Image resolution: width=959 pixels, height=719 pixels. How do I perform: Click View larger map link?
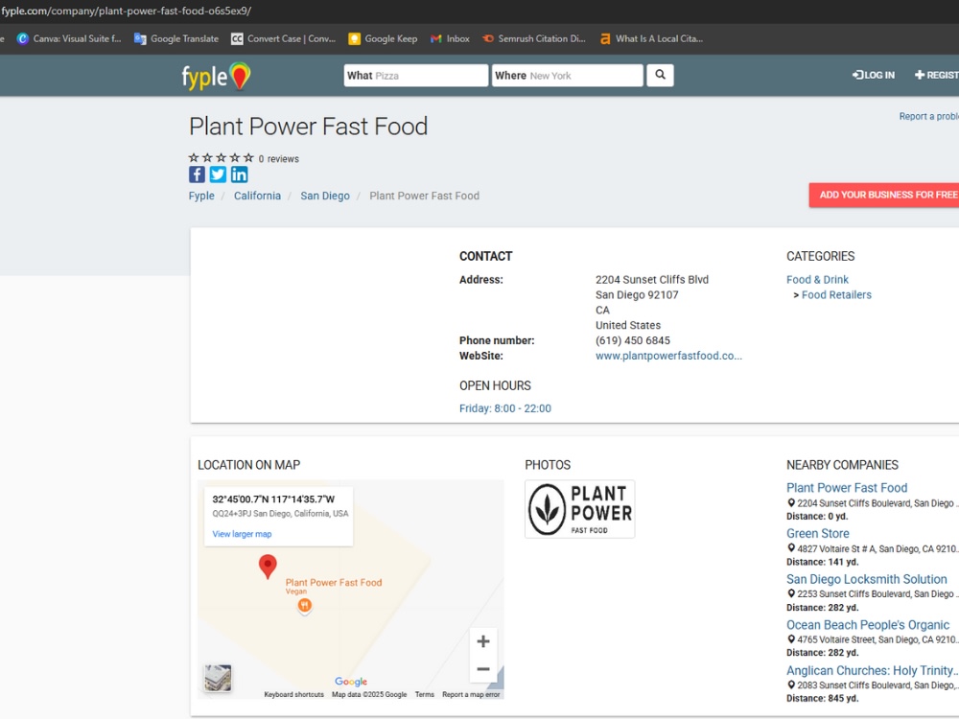point(243,534)
